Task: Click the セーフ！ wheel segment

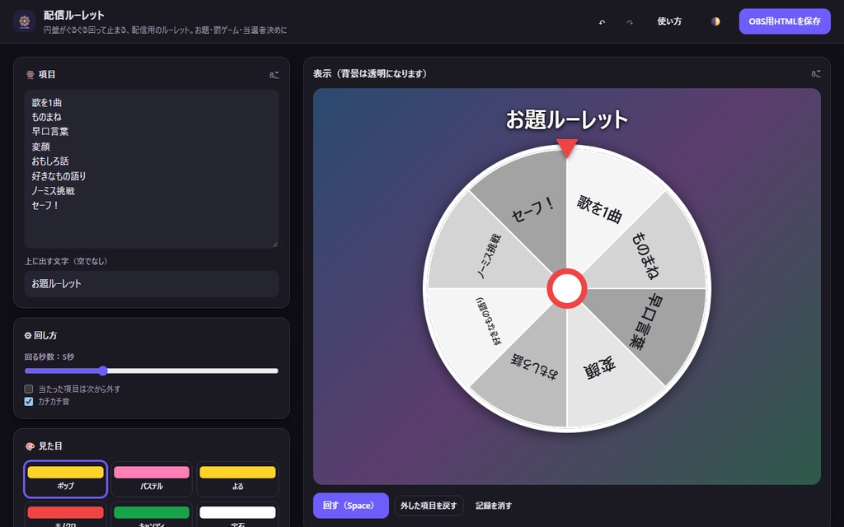Action: 532,210
